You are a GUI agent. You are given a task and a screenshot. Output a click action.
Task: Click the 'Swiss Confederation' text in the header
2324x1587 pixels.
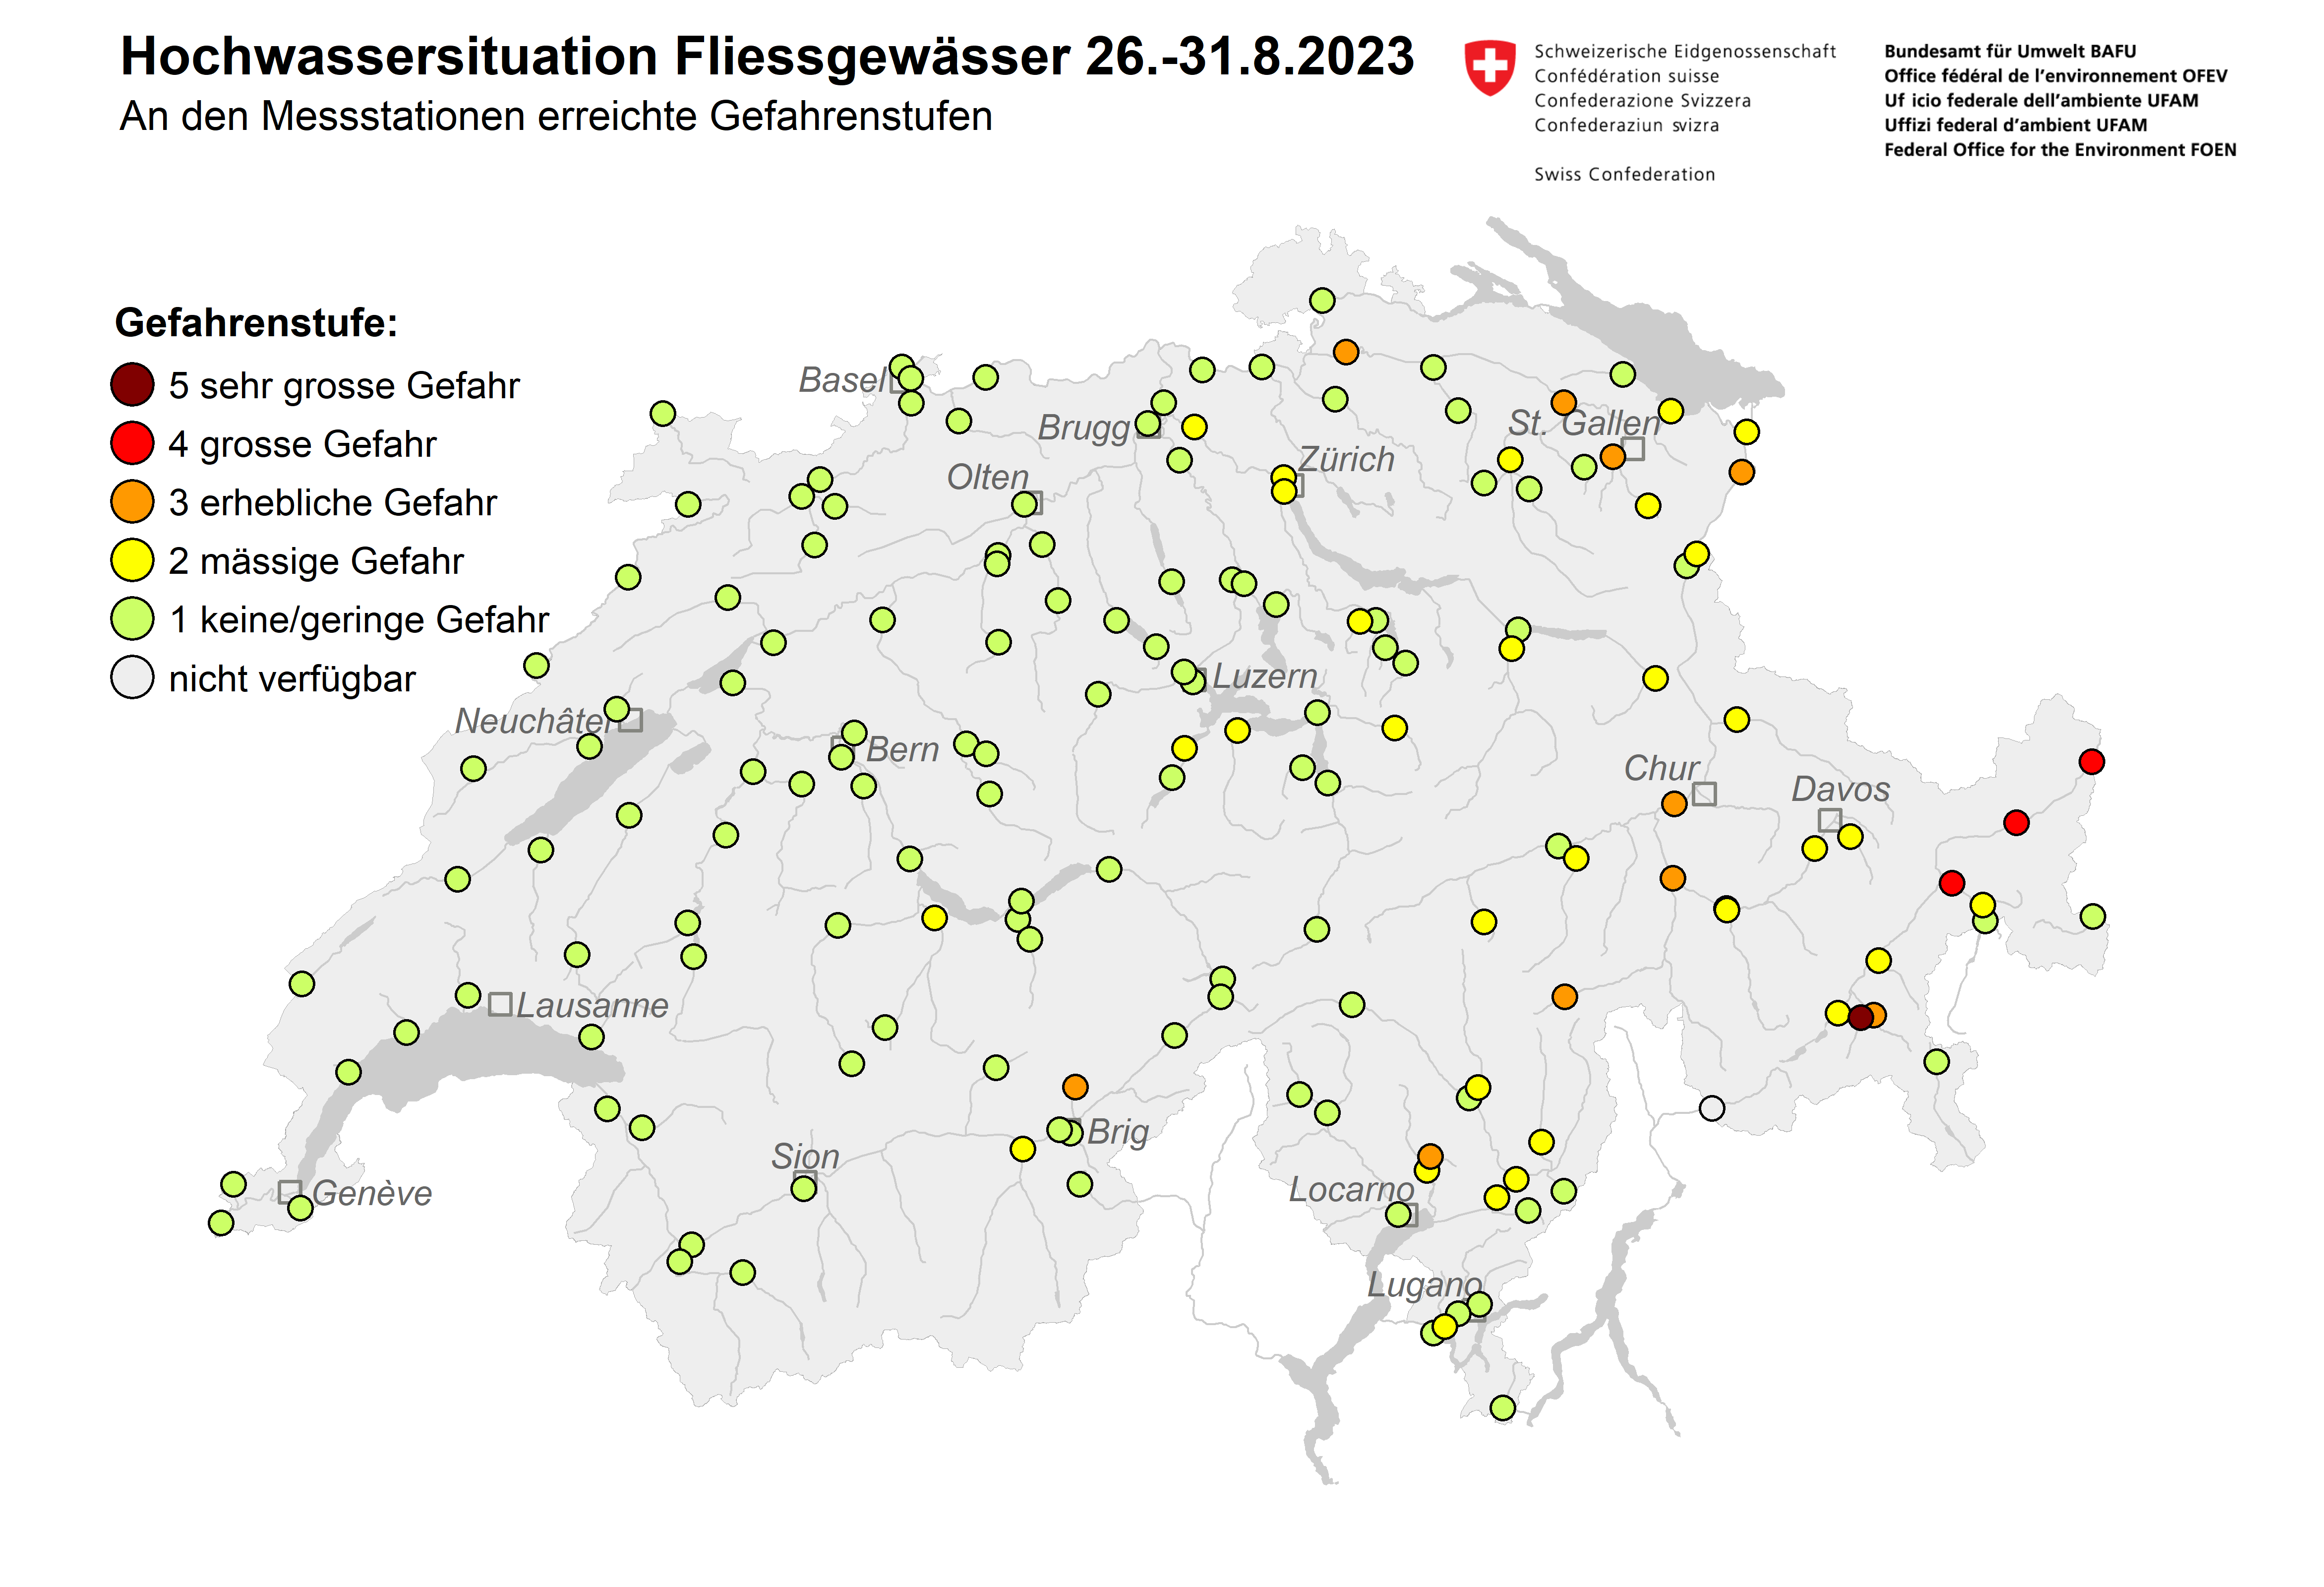click(1624, 174)
